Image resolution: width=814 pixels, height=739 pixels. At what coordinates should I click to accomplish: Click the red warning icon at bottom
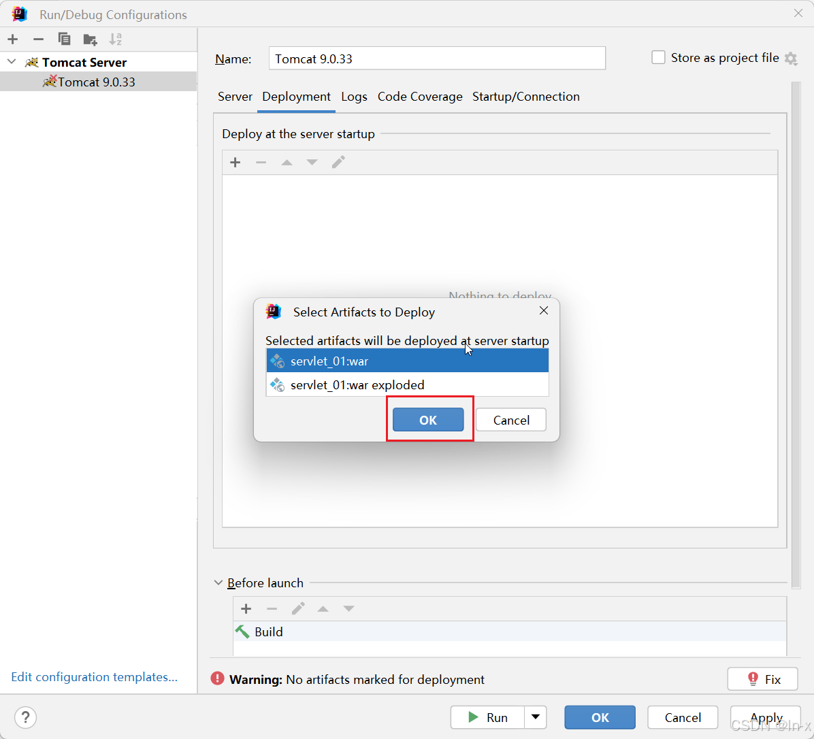pos(218,679)
